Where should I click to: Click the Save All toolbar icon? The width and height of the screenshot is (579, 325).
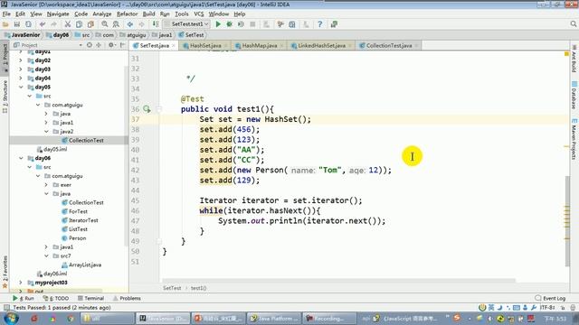16,24
